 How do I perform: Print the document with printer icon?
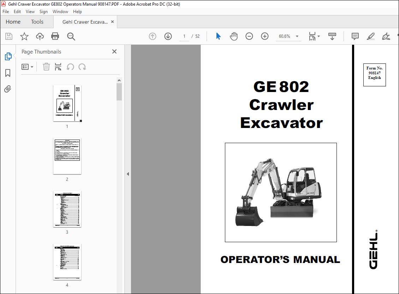(x=55, y=36)
